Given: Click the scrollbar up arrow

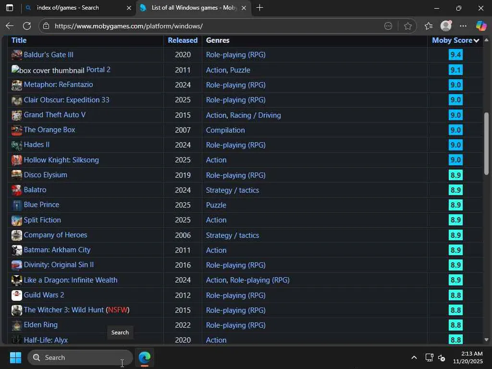Looking at the screenshot, I should click(486, 40).
